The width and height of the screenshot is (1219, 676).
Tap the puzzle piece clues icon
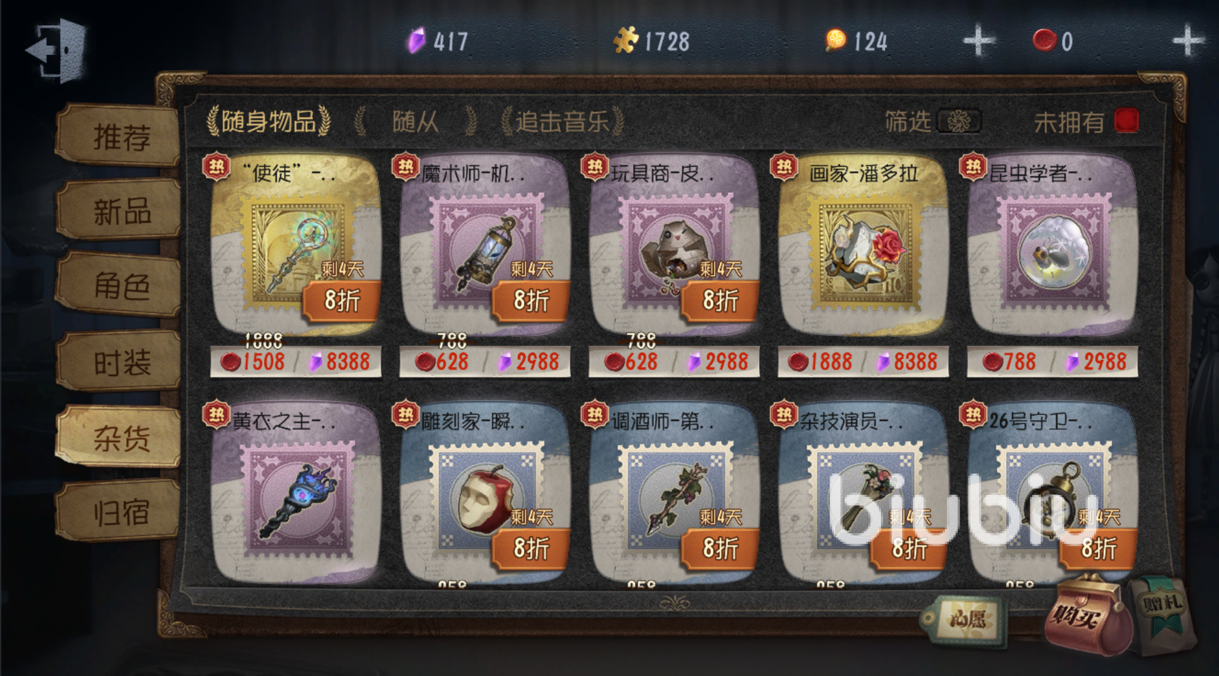(x=626, y=40)
